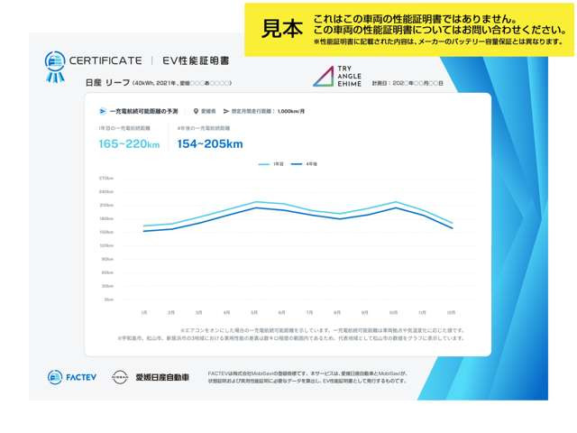
Task: Click the CERTIFICATE heading text
Action: coord(106,60)
